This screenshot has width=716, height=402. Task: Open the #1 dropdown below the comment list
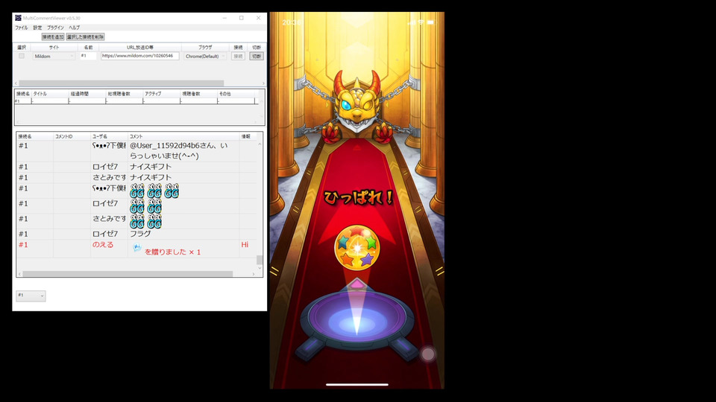[x=31, y=296]
